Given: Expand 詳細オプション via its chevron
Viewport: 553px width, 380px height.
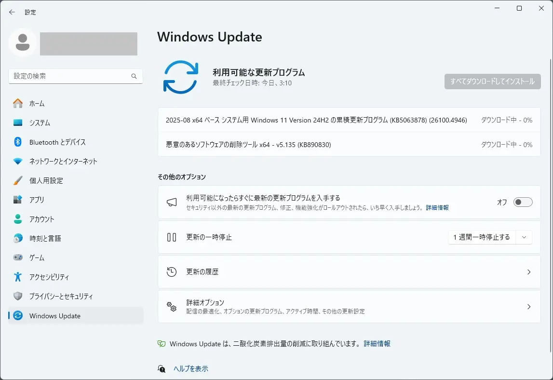Looking at the screenshot, I should coord(529,307).
